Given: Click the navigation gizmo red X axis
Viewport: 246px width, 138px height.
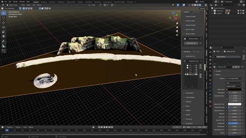Looking at the screenshot, I should (x=176, y=18).
